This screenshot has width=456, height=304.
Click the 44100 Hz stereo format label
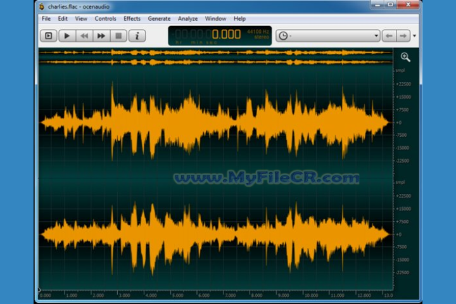tap(258, 34)
